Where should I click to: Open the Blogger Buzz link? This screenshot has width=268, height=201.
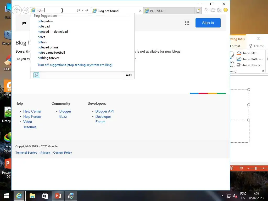coord(65,114)
